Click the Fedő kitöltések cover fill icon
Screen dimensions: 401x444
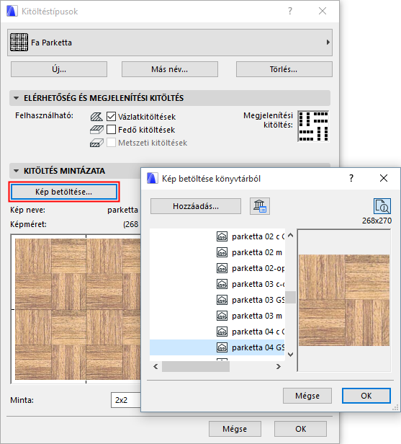click(96, 130)
